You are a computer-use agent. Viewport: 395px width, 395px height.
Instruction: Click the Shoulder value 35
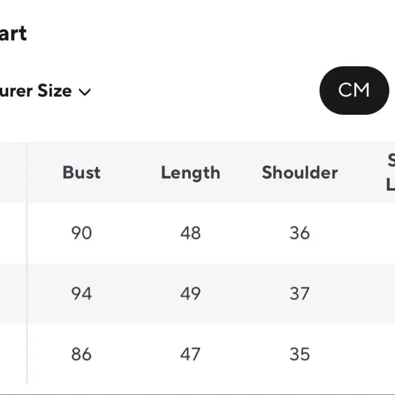pyautogui.click(x=300, y=354)
